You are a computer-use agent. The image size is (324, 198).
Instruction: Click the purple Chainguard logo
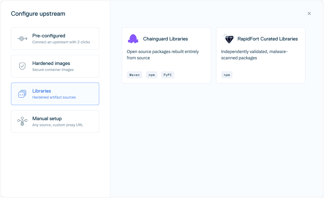point(133,39)
